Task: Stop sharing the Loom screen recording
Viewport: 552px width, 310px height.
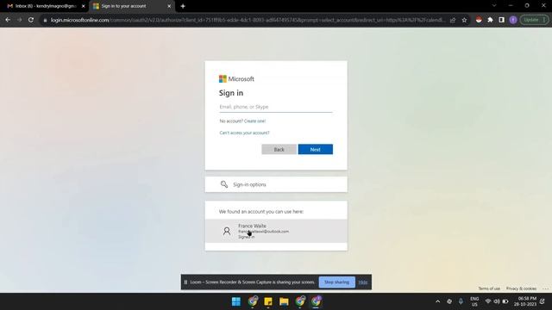Action: 337,282
